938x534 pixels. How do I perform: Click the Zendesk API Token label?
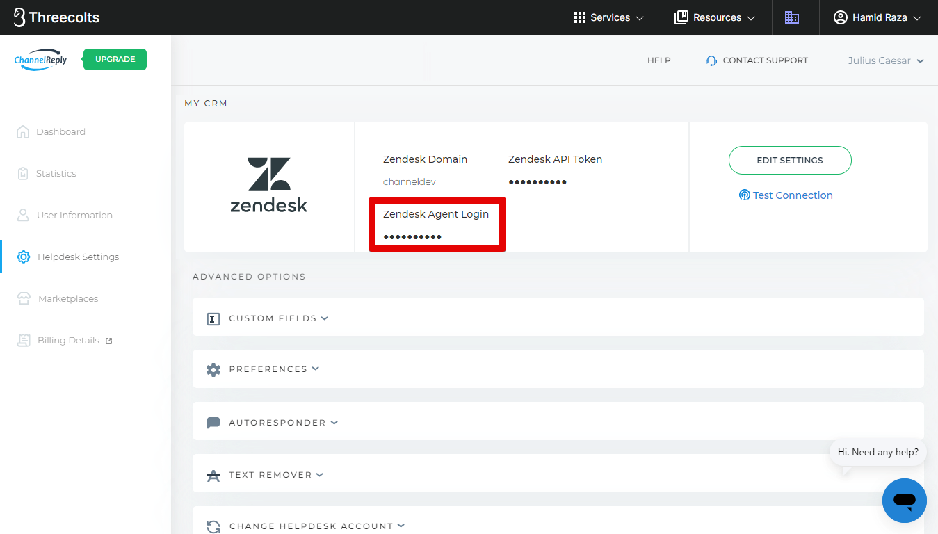click(555, 159)
